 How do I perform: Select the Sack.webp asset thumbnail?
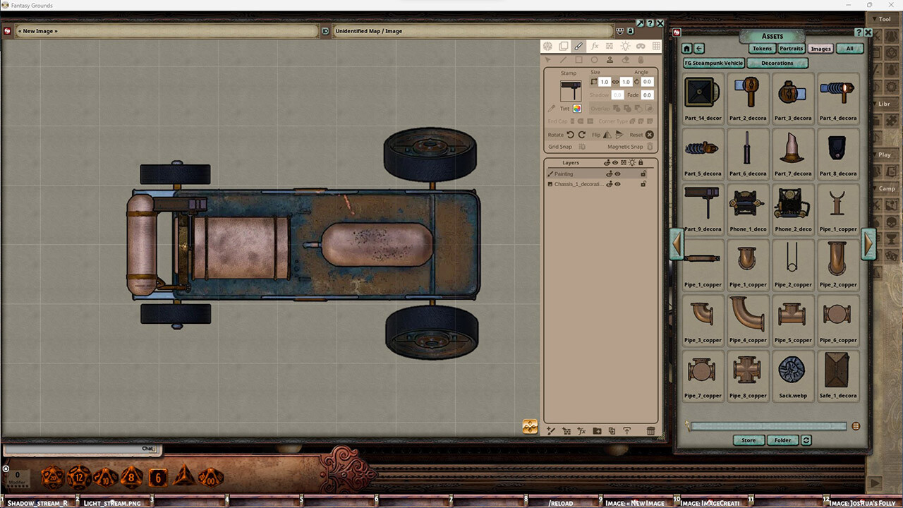(792, 370)
